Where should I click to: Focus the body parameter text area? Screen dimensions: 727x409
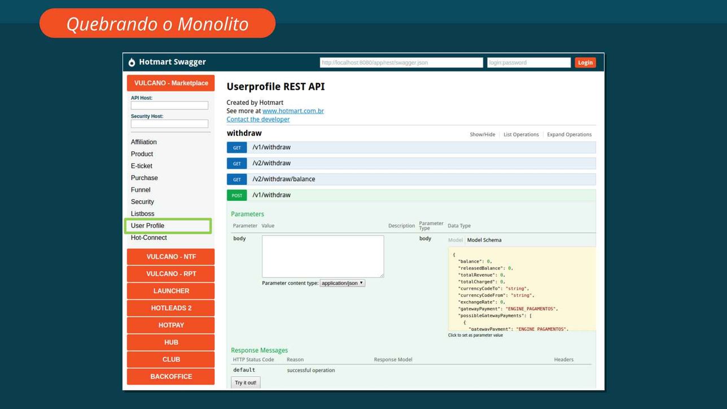pos(323,257)
